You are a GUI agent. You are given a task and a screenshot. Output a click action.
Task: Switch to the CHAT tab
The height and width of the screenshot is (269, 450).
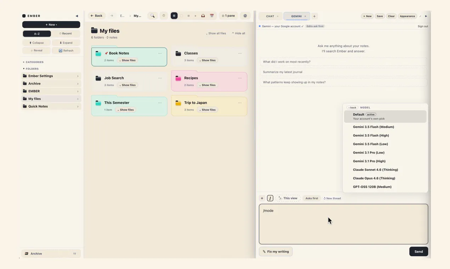coord(270,16)
